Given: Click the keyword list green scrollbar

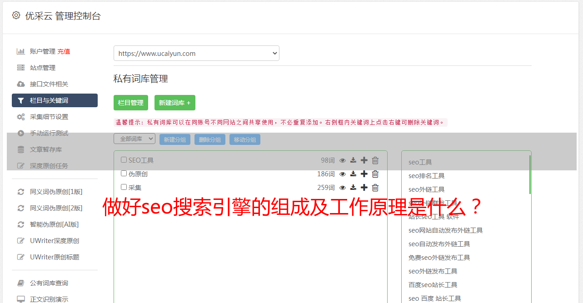Looking at the screenshot, I should click(x=530, y=175).
